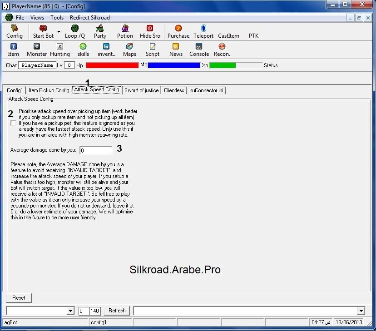Click the PTK toolbar button

[x=253, y=36]
